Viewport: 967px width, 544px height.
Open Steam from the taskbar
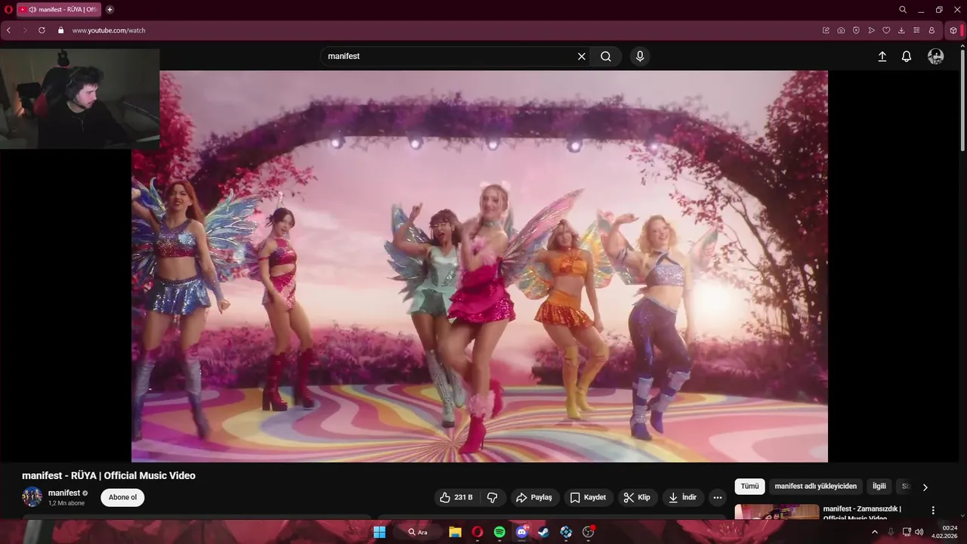tap(543, 532)
